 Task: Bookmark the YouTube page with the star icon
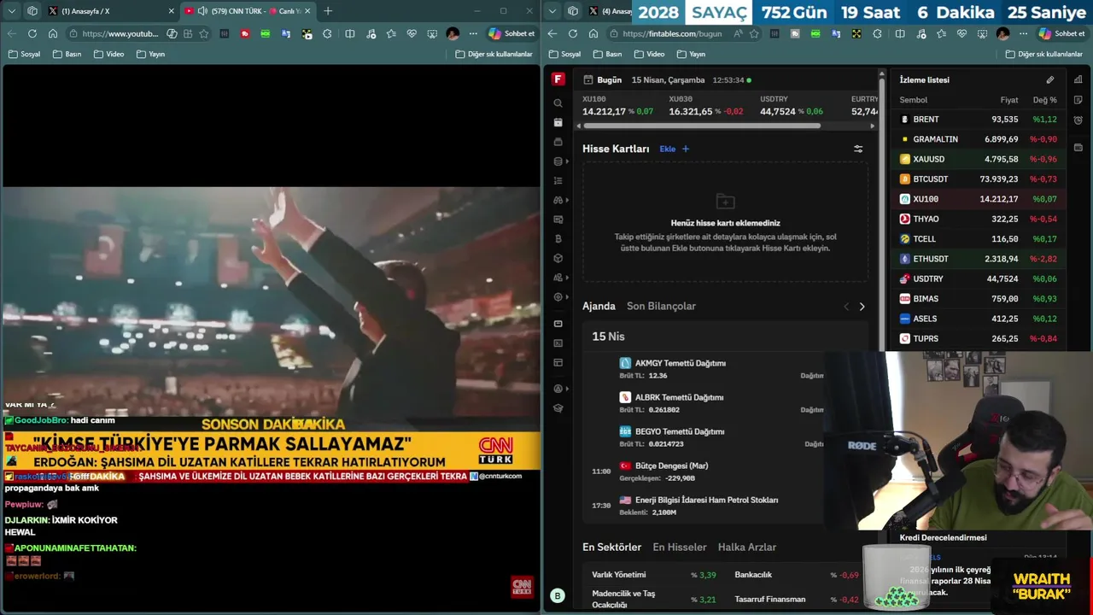[203, 33]
